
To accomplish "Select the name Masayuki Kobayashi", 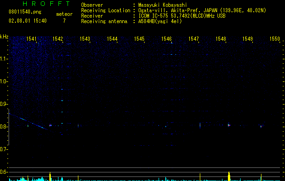I will 163,5.
